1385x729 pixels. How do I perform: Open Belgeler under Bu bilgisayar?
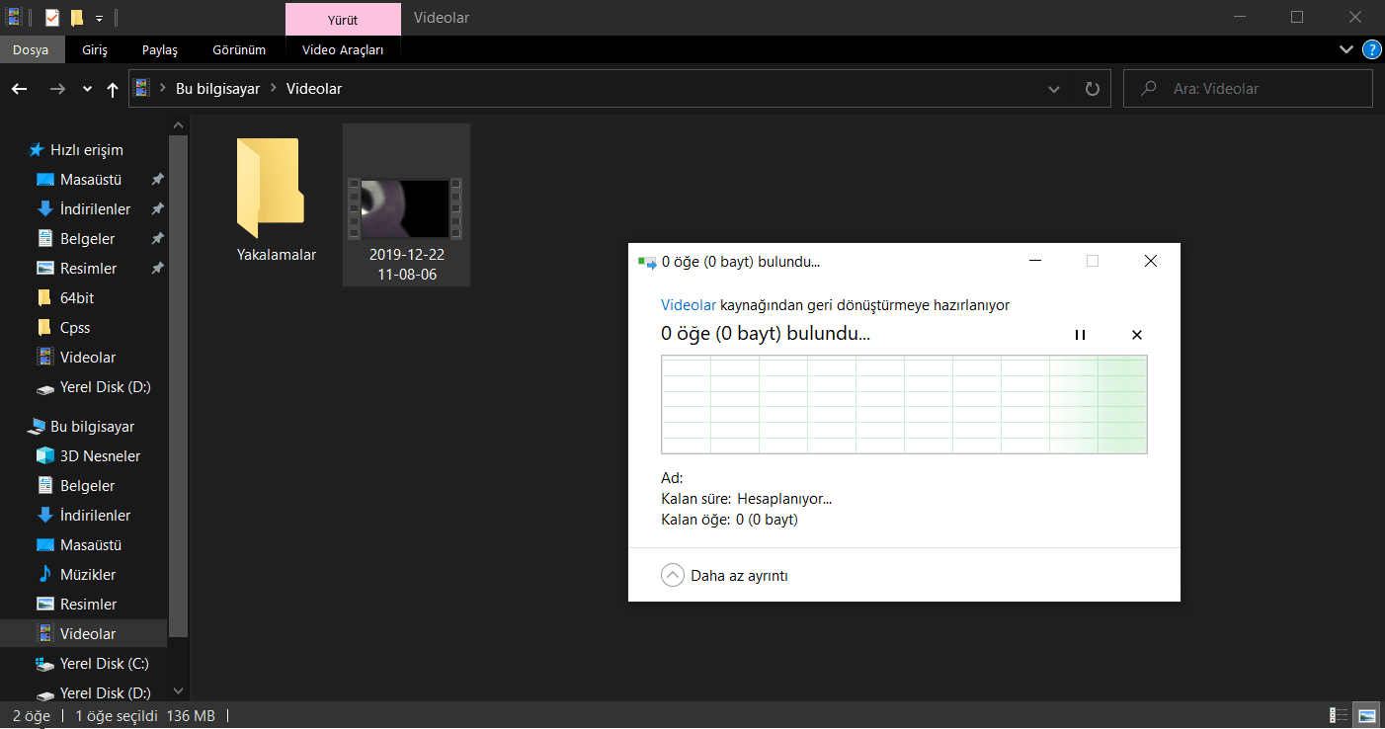tap(87, 486)
